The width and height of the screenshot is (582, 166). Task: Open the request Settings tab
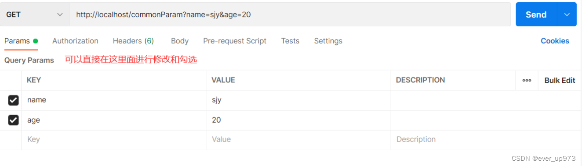(x=328, y=41)
